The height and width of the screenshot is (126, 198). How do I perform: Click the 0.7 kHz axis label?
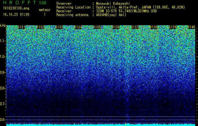click(x=2, y=104)
